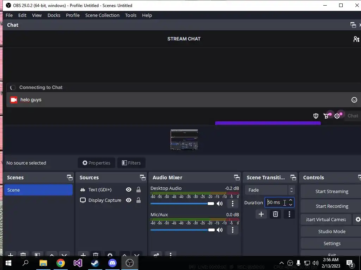361x270 pixels.
Task: Open Google Chrome from the taskbar
Action: pyautogui.click(x=61, y=263)
